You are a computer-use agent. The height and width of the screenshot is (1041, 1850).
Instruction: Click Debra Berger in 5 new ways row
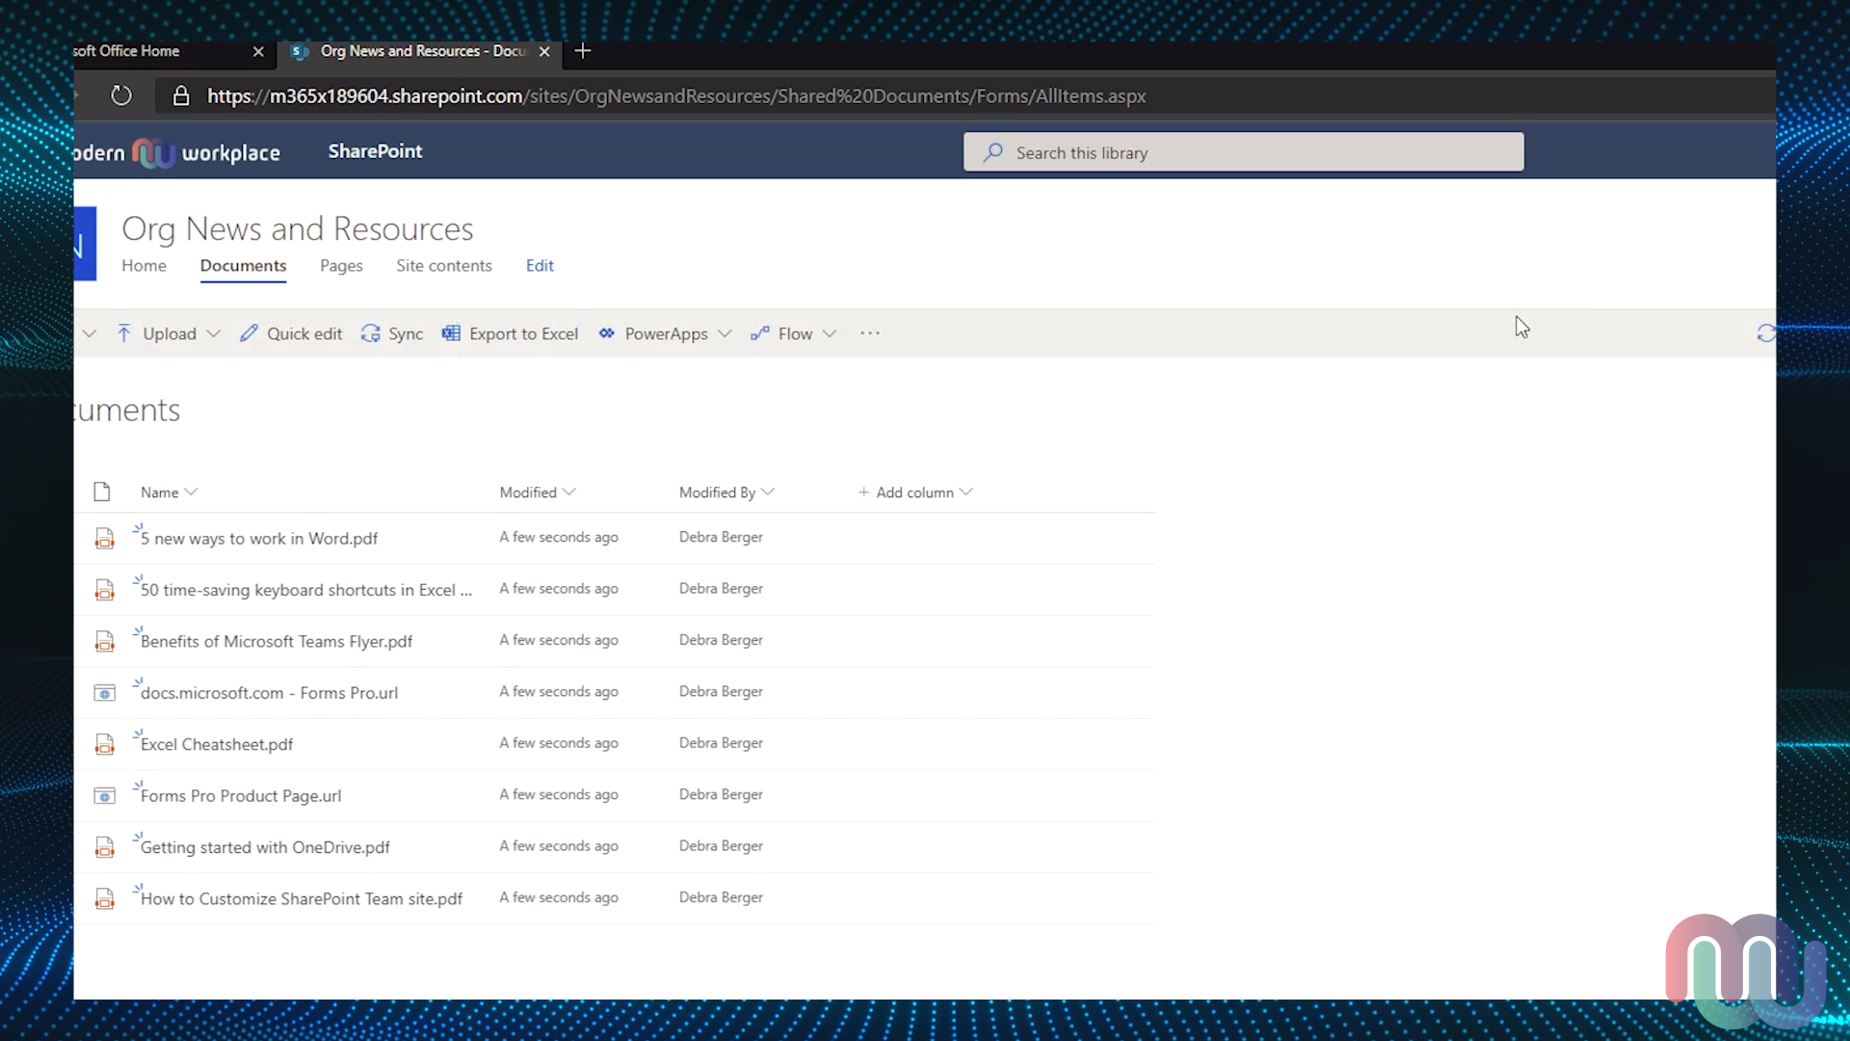(721, 537)
